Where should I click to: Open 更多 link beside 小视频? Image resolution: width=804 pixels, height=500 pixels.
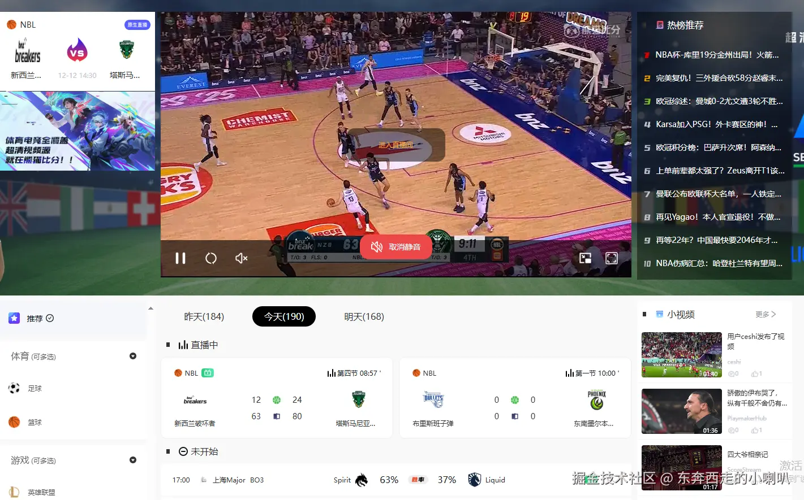pos(765,314)
